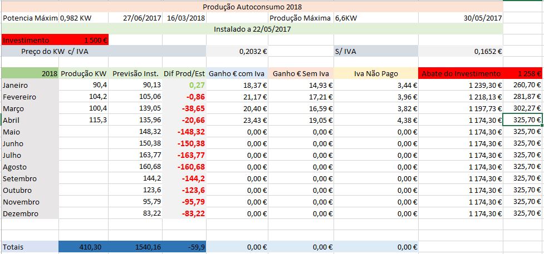Click the date cell '27/06/2017'

pyautogui.click(x=135, y=18)
